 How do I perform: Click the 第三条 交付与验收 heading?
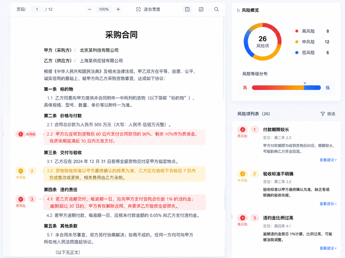[x=63, y=153]
